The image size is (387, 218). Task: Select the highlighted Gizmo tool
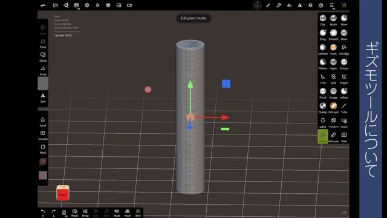click(323, 136)
